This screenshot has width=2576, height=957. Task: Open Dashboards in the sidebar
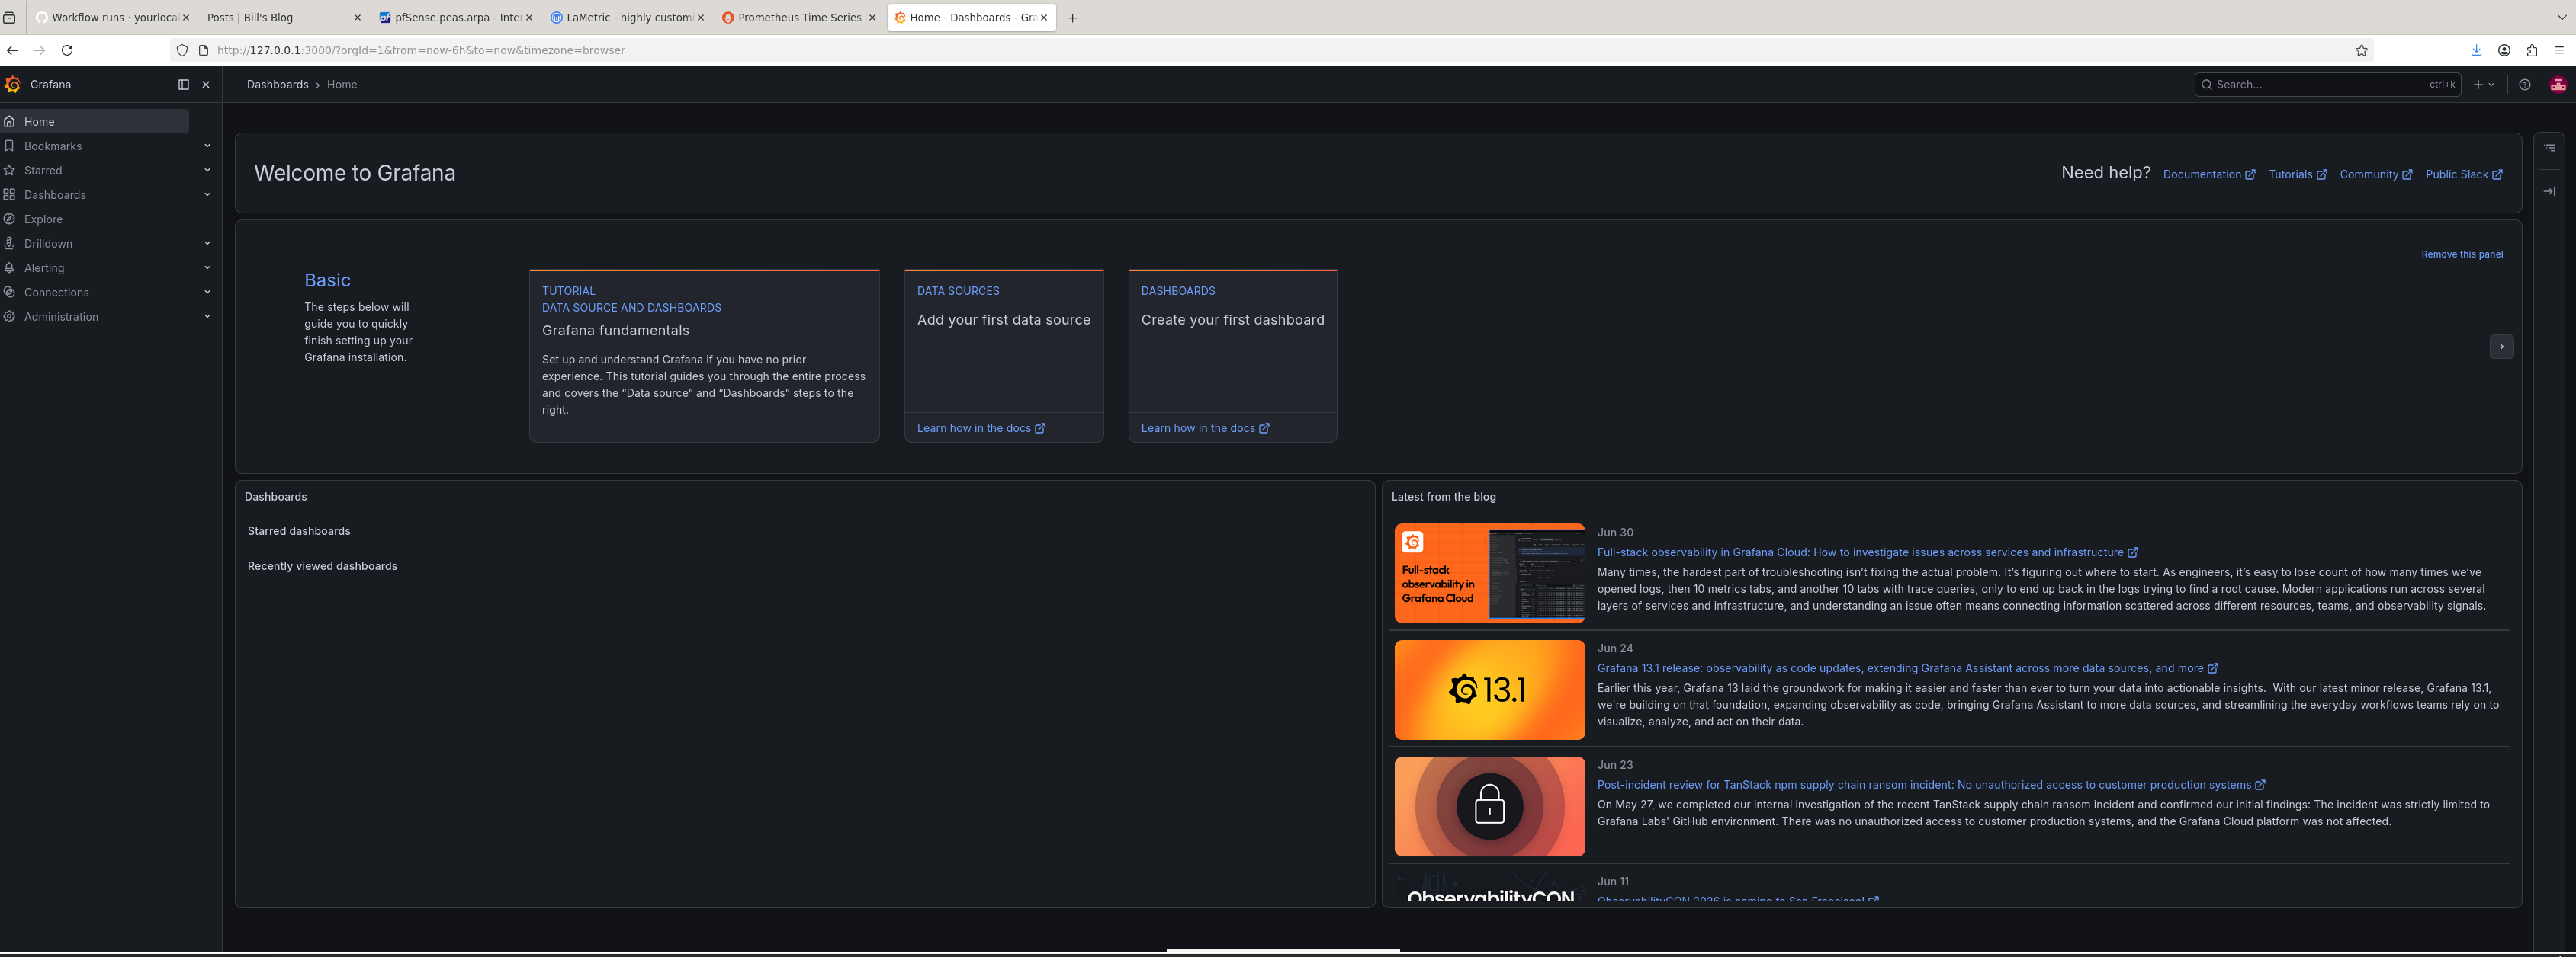coord(55,195)
